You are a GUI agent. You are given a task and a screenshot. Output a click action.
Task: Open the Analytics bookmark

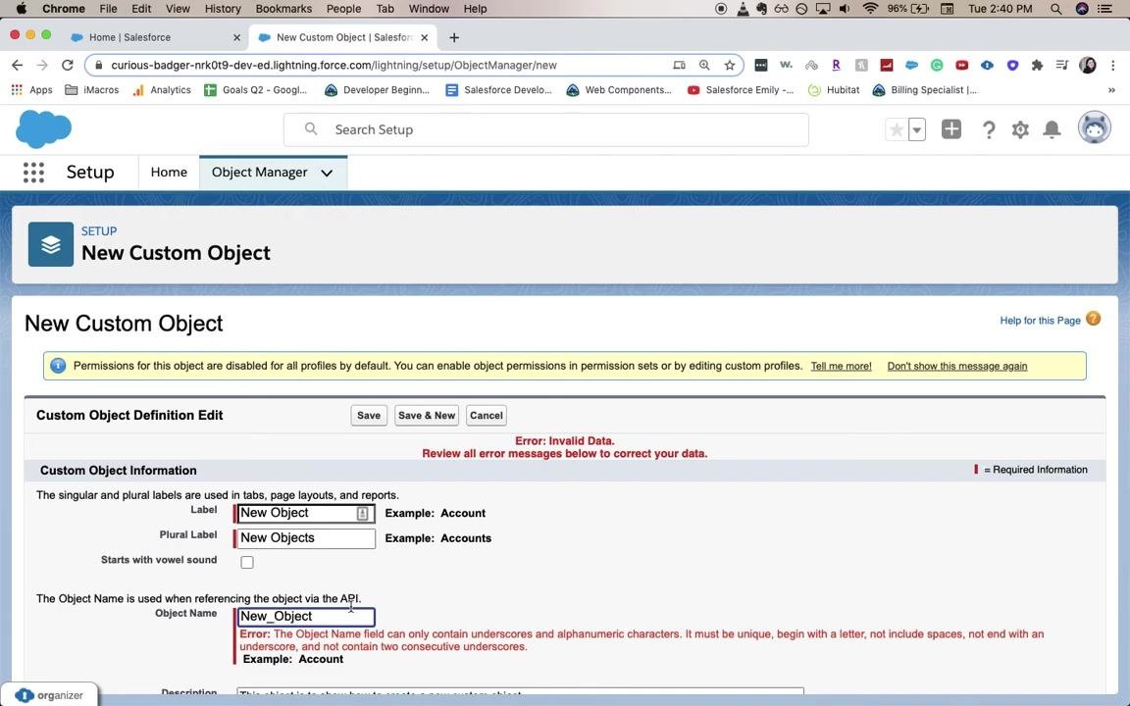tap(162, 90)
